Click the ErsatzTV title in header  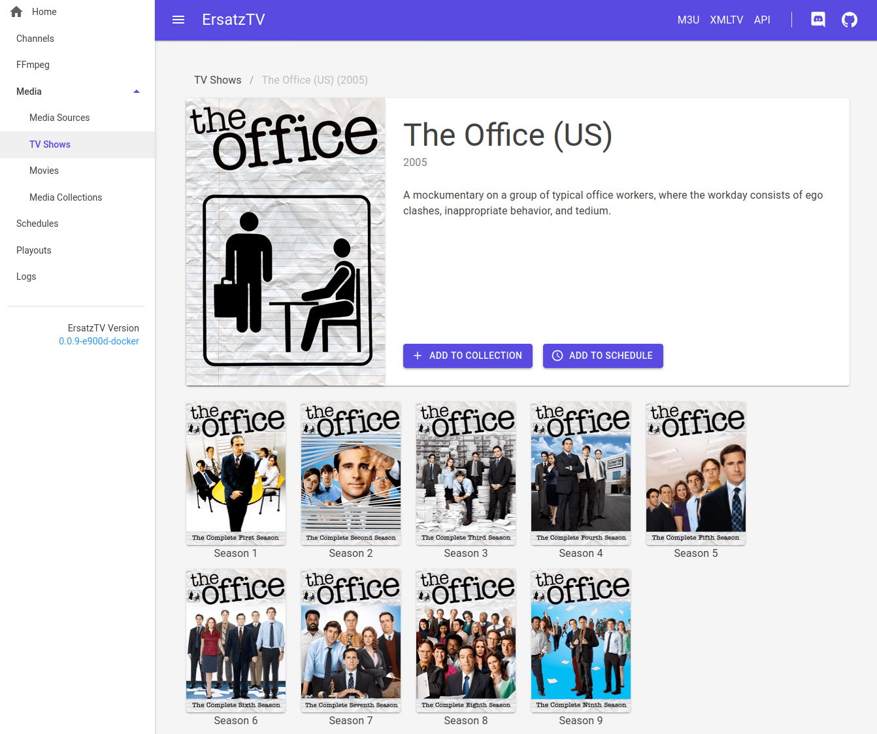coord(233,20)
